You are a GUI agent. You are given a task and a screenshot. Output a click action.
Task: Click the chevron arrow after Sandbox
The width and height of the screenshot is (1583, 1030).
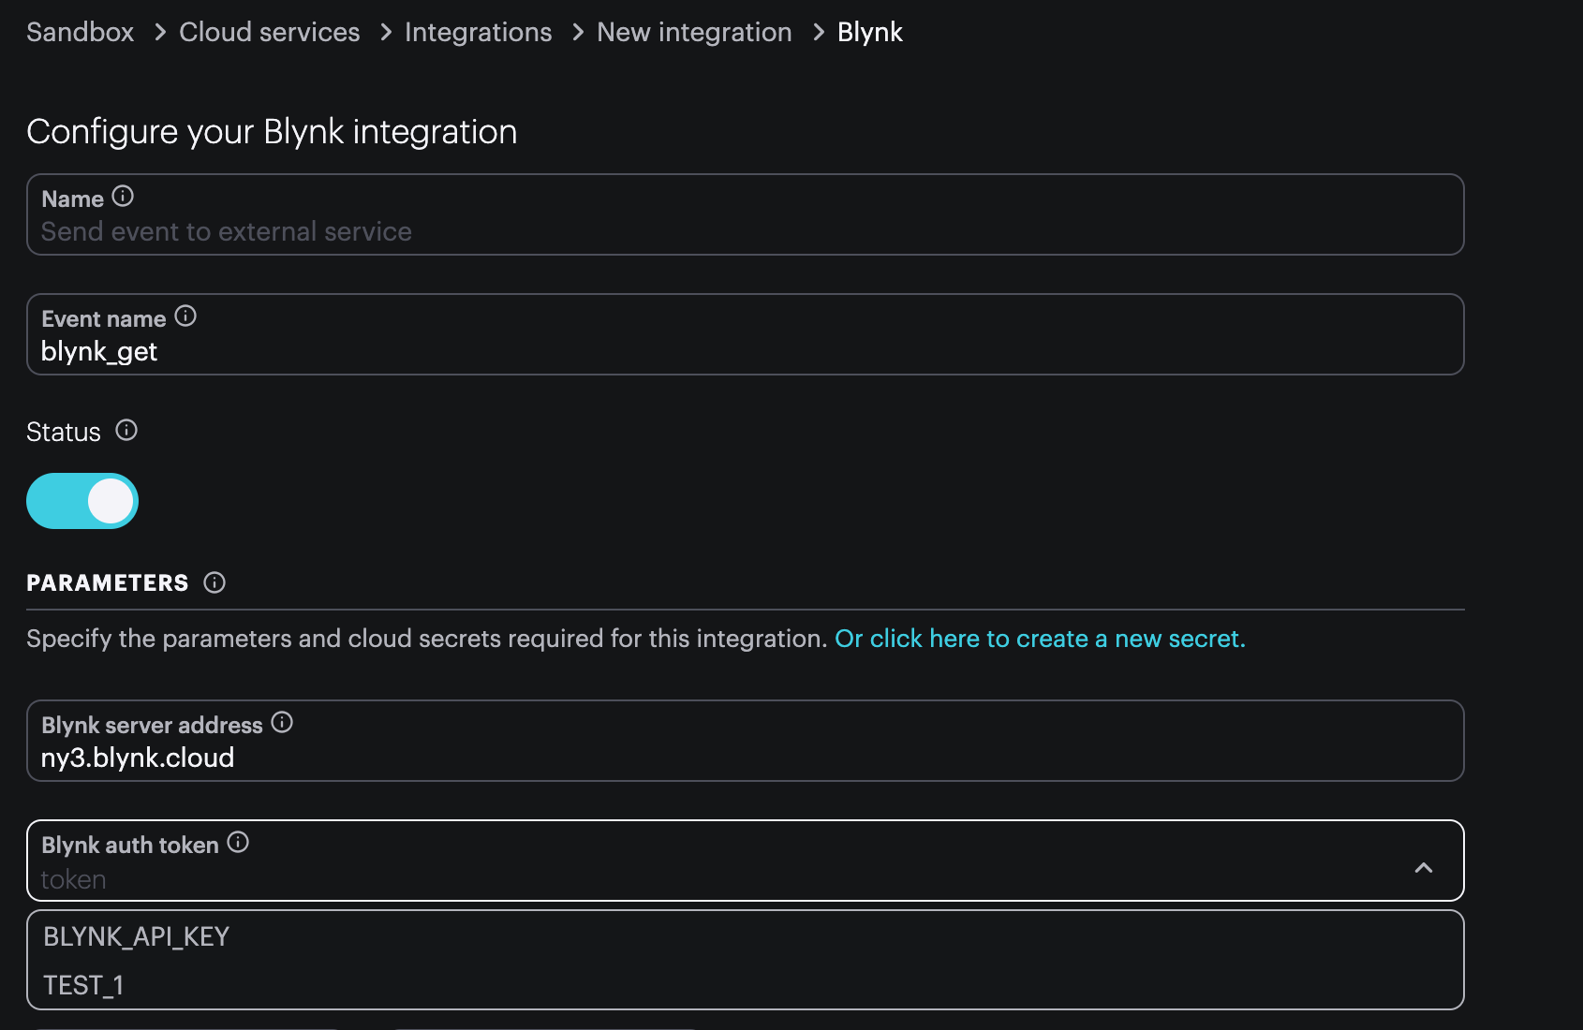(x=160, y=33)
